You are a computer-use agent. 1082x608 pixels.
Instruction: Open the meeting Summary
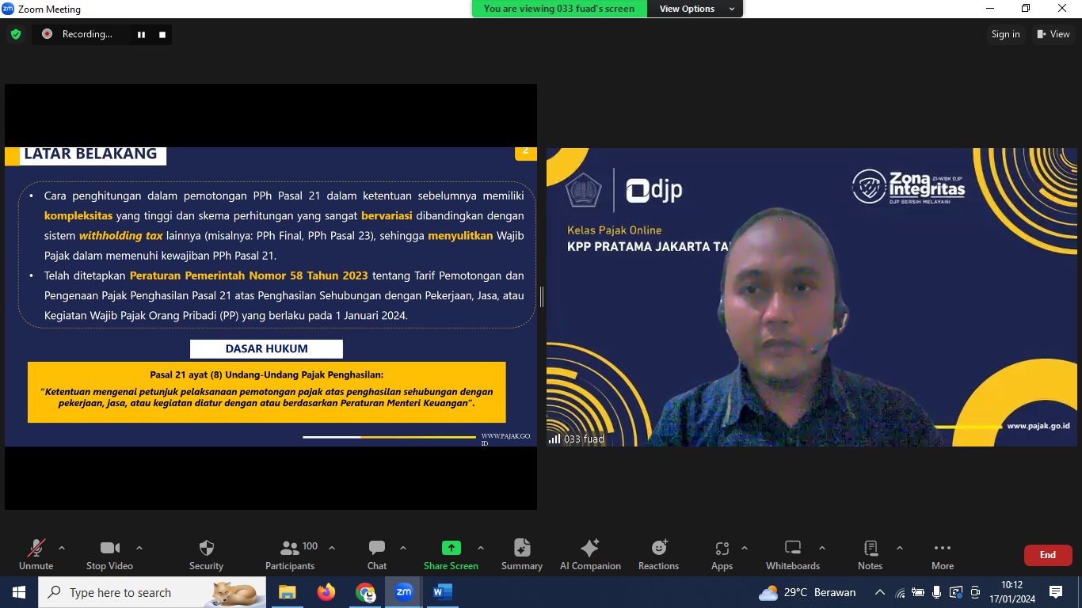[x=521, y=554]
